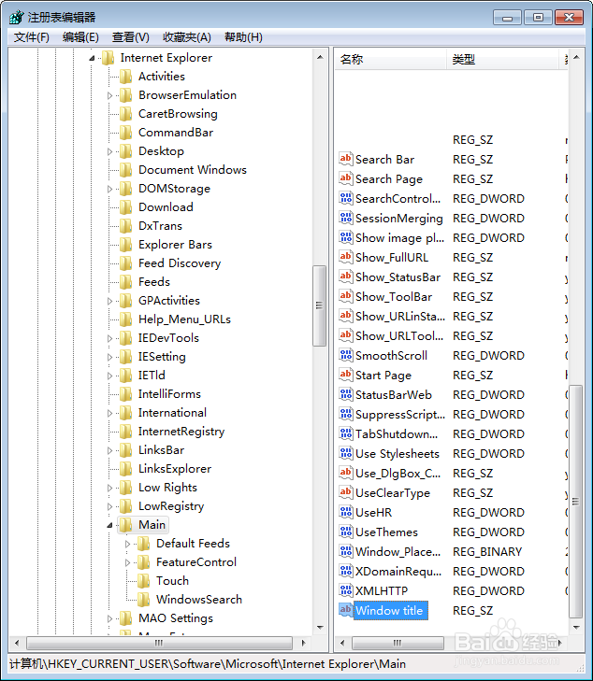
Task: Expand the FeatureControl subkey
Action: point(127,562)
